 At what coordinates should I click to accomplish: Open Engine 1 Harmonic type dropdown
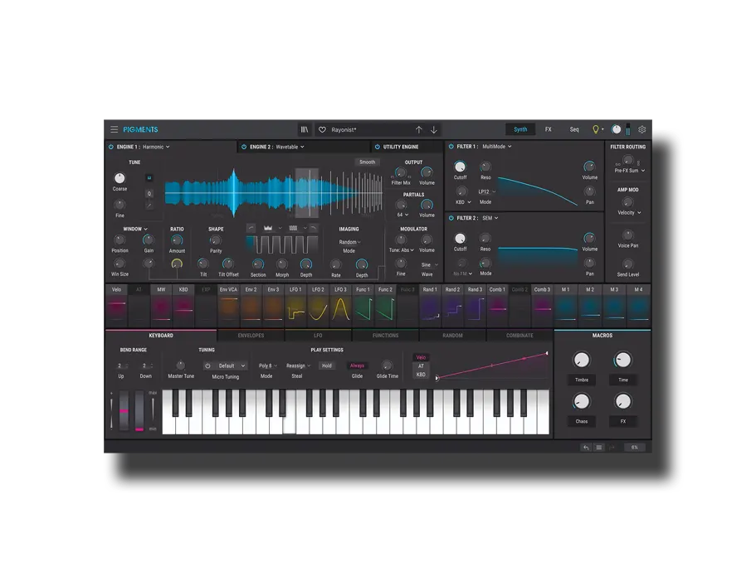156,147
